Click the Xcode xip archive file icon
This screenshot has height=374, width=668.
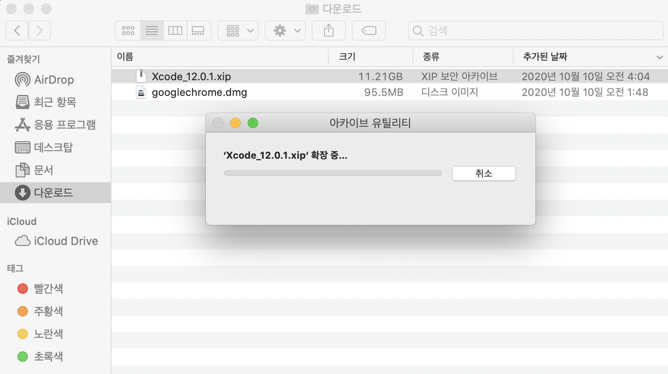[x=141, y=76]
